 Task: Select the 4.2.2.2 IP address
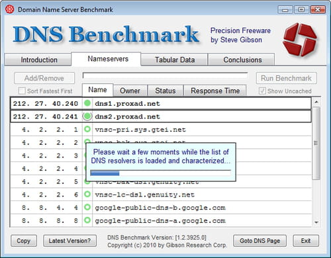pos(50,143)
